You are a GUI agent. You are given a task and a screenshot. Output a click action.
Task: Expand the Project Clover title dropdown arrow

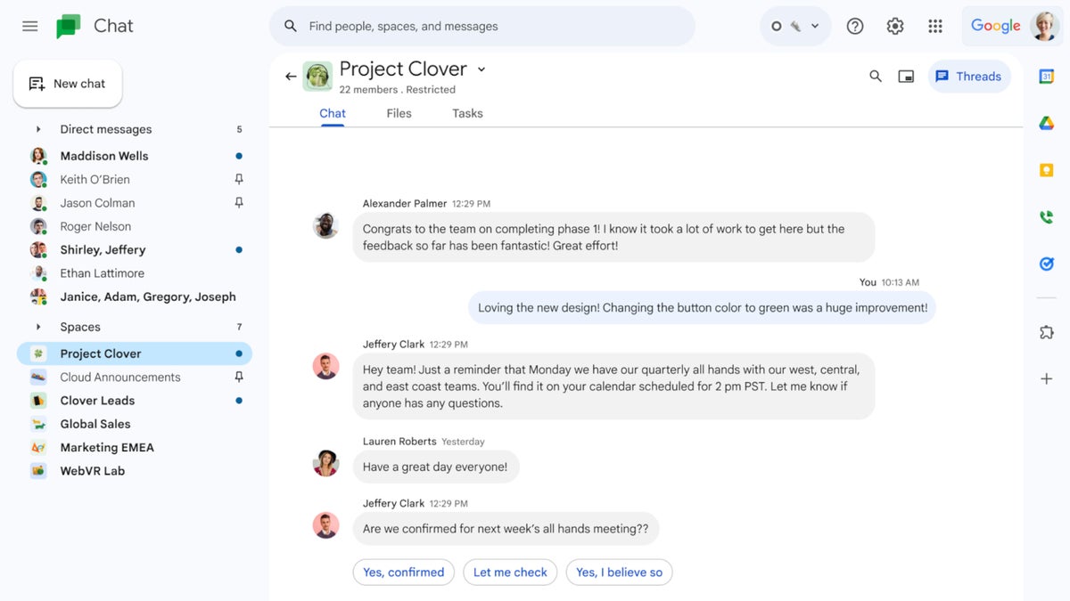pyautogui.click(x=481, y=69)
